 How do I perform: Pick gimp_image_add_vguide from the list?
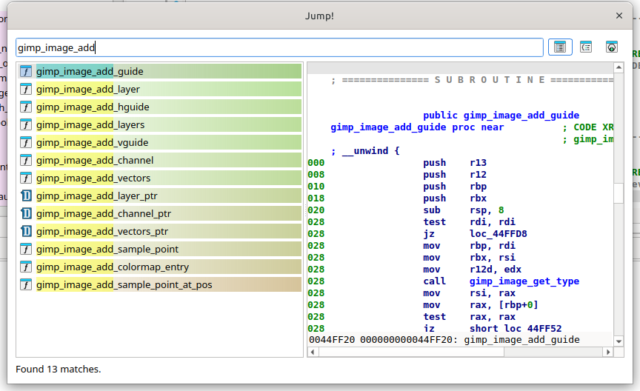coord(160,142)
